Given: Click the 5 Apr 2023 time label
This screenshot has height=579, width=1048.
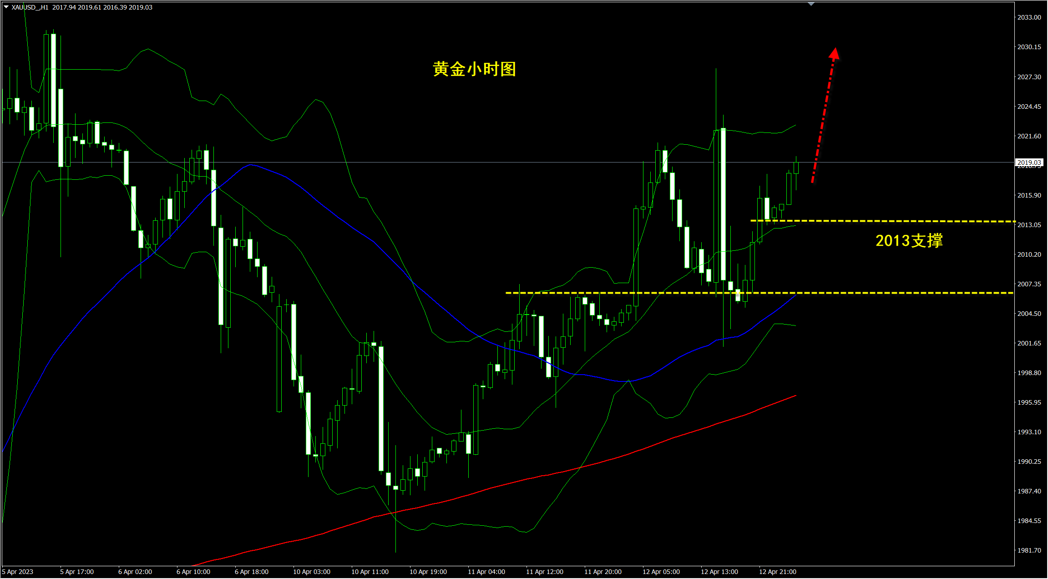Looking at the screenshot, I should point(18,572).
